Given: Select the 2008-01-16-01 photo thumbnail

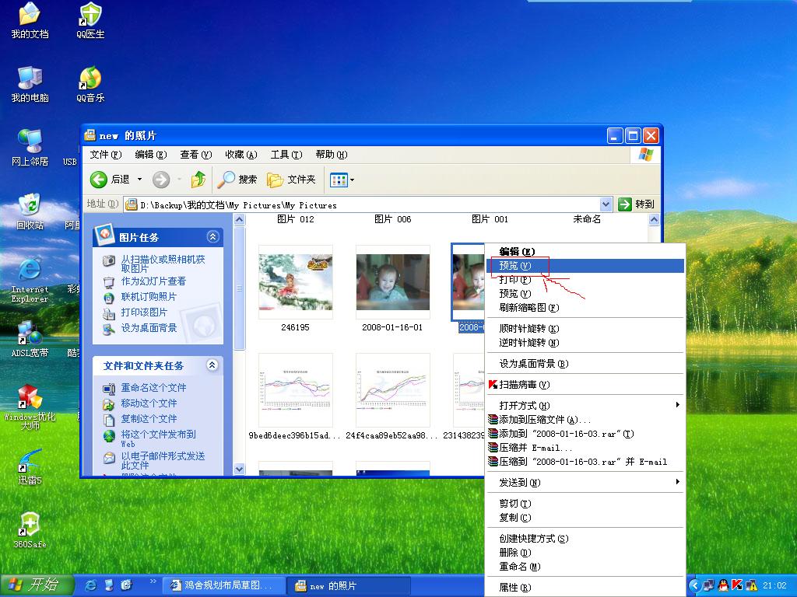Looking at the screenshot, I should [x=392, y=281].
